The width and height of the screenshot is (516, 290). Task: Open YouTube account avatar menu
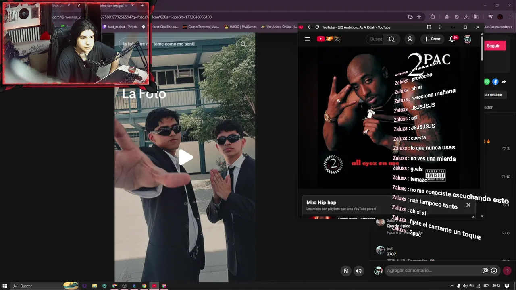pyautogui.click(x=468, y=39)
